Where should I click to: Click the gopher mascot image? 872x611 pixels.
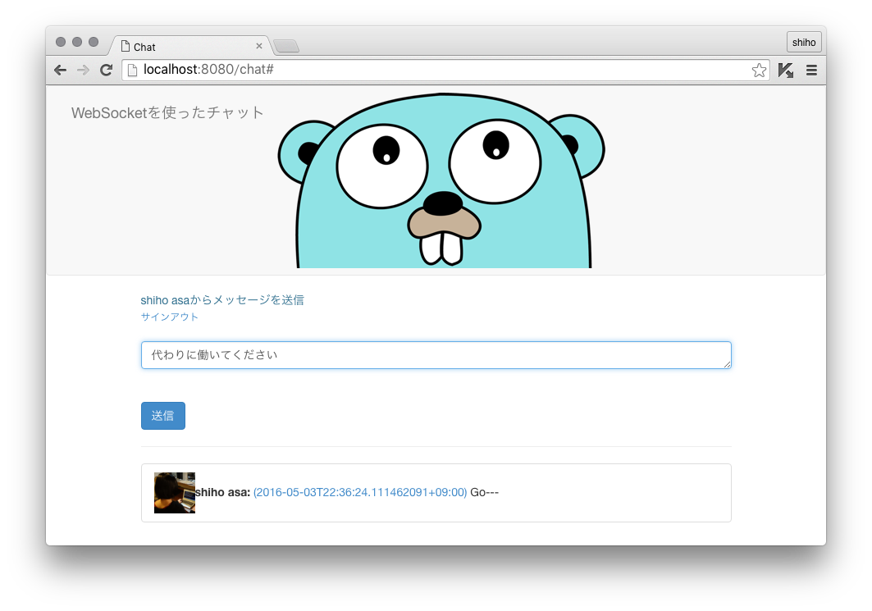[x=441, y=180]
